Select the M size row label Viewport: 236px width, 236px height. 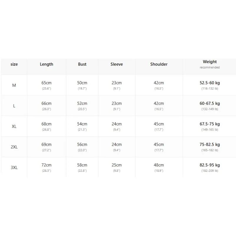(14, 85)
